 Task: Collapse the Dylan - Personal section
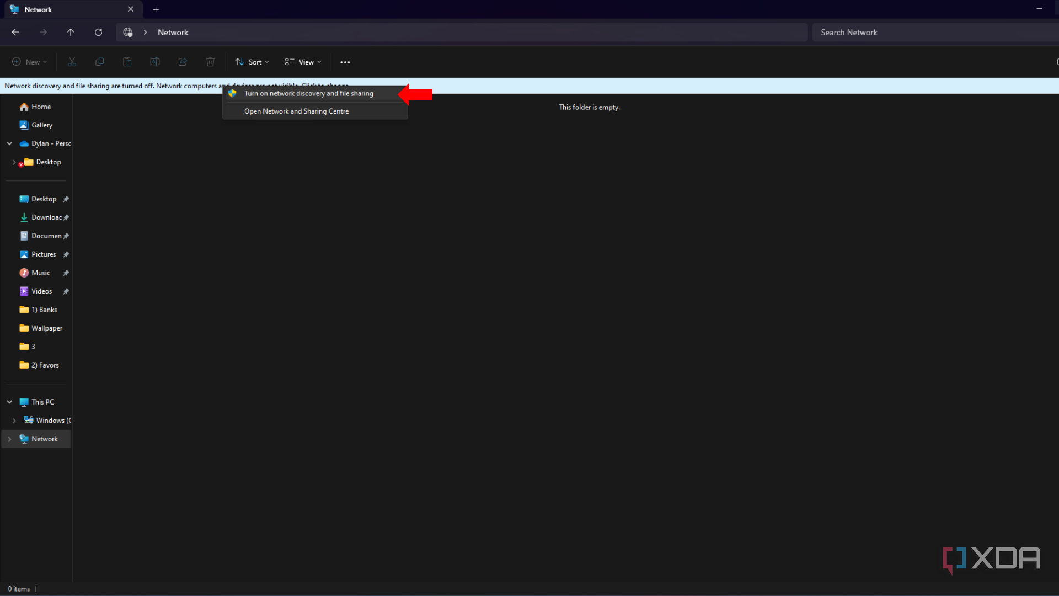tap(9, 143)
